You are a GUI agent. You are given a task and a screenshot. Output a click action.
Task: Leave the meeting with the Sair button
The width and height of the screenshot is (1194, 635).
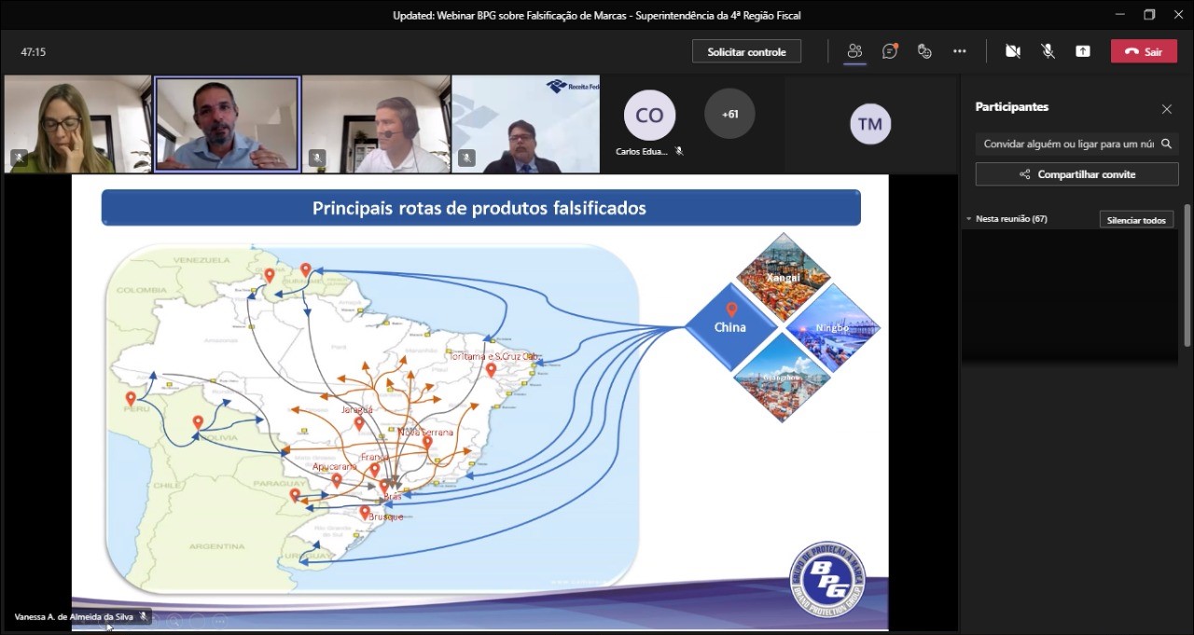pyautogui.click(x=1143, y=51)
